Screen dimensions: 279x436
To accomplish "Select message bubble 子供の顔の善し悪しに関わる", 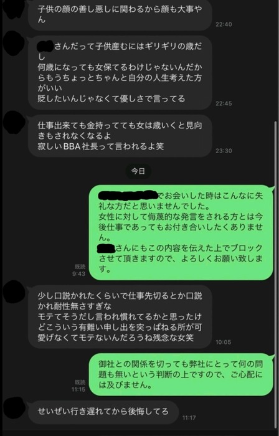I will point(120,14).
